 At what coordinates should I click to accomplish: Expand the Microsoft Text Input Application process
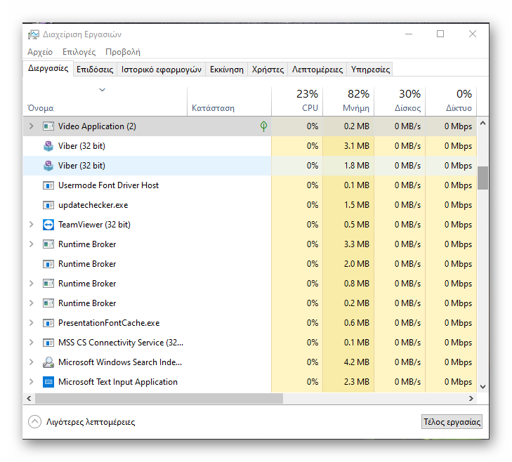coord(32,382)
